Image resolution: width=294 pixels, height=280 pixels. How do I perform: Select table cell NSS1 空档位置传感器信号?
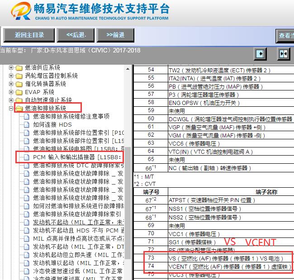231,209
